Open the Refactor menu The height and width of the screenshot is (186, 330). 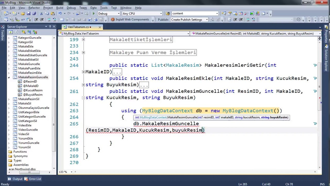tap(34, 8)
